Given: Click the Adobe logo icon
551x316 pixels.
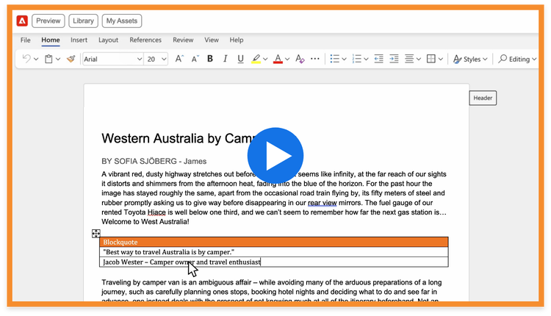Looking at the screenshot, I should pyautogui.click(x=21, y=21).
